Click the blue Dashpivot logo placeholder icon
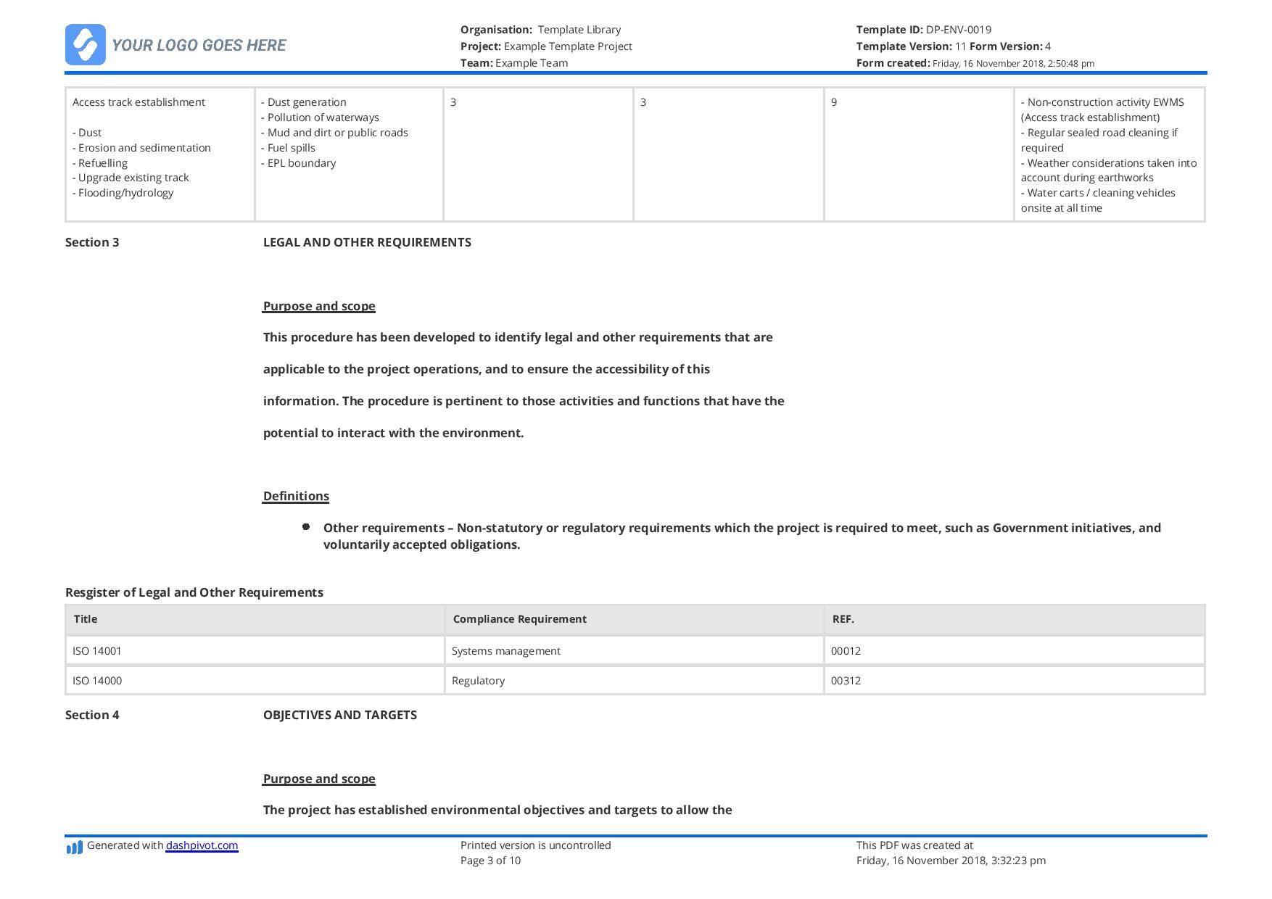 (x=86, y=45)
